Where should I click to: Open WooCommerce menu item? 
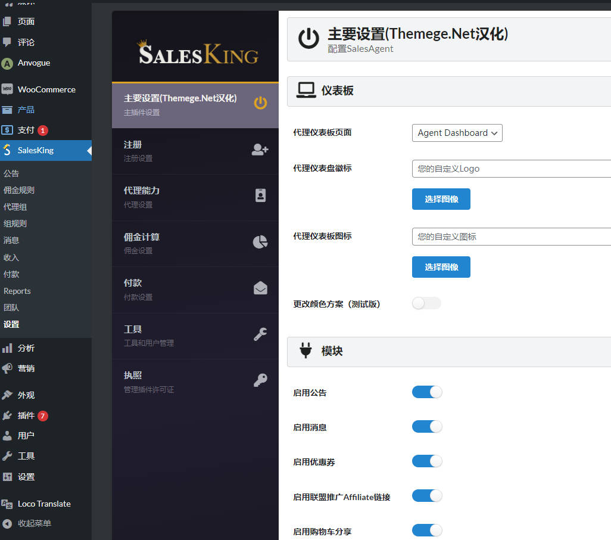pos(46,89)
